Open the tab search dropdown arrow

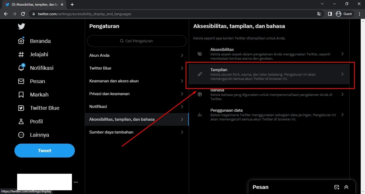[322, 4]
